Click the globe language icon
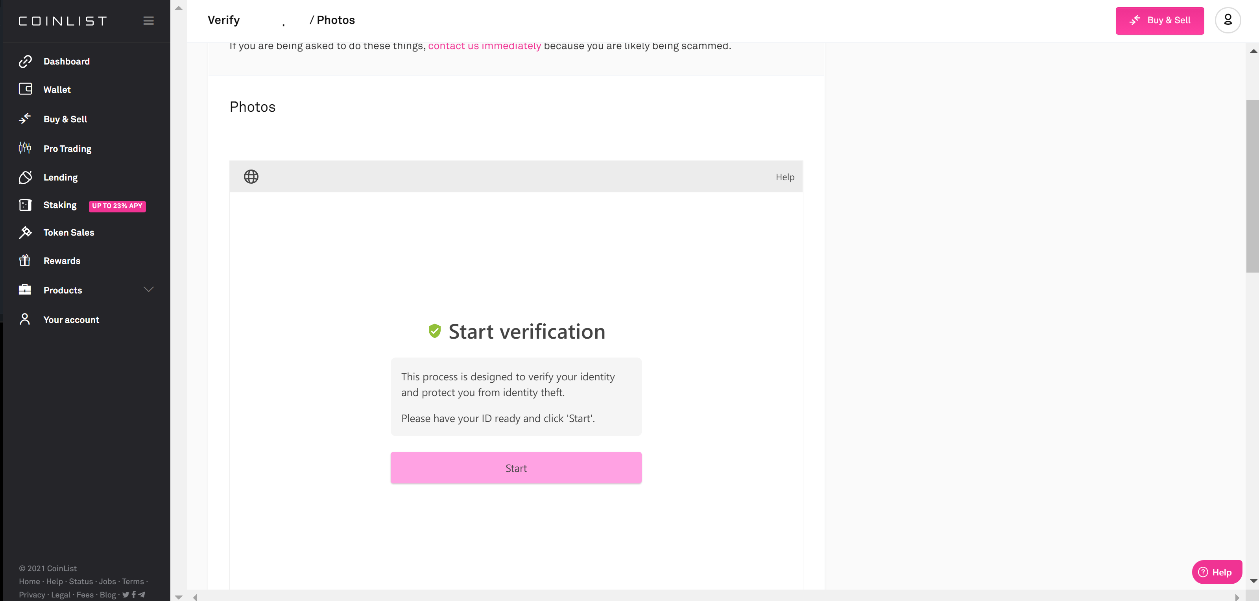Viewport: 1259px width, 601px height. (x=251, y=177)
